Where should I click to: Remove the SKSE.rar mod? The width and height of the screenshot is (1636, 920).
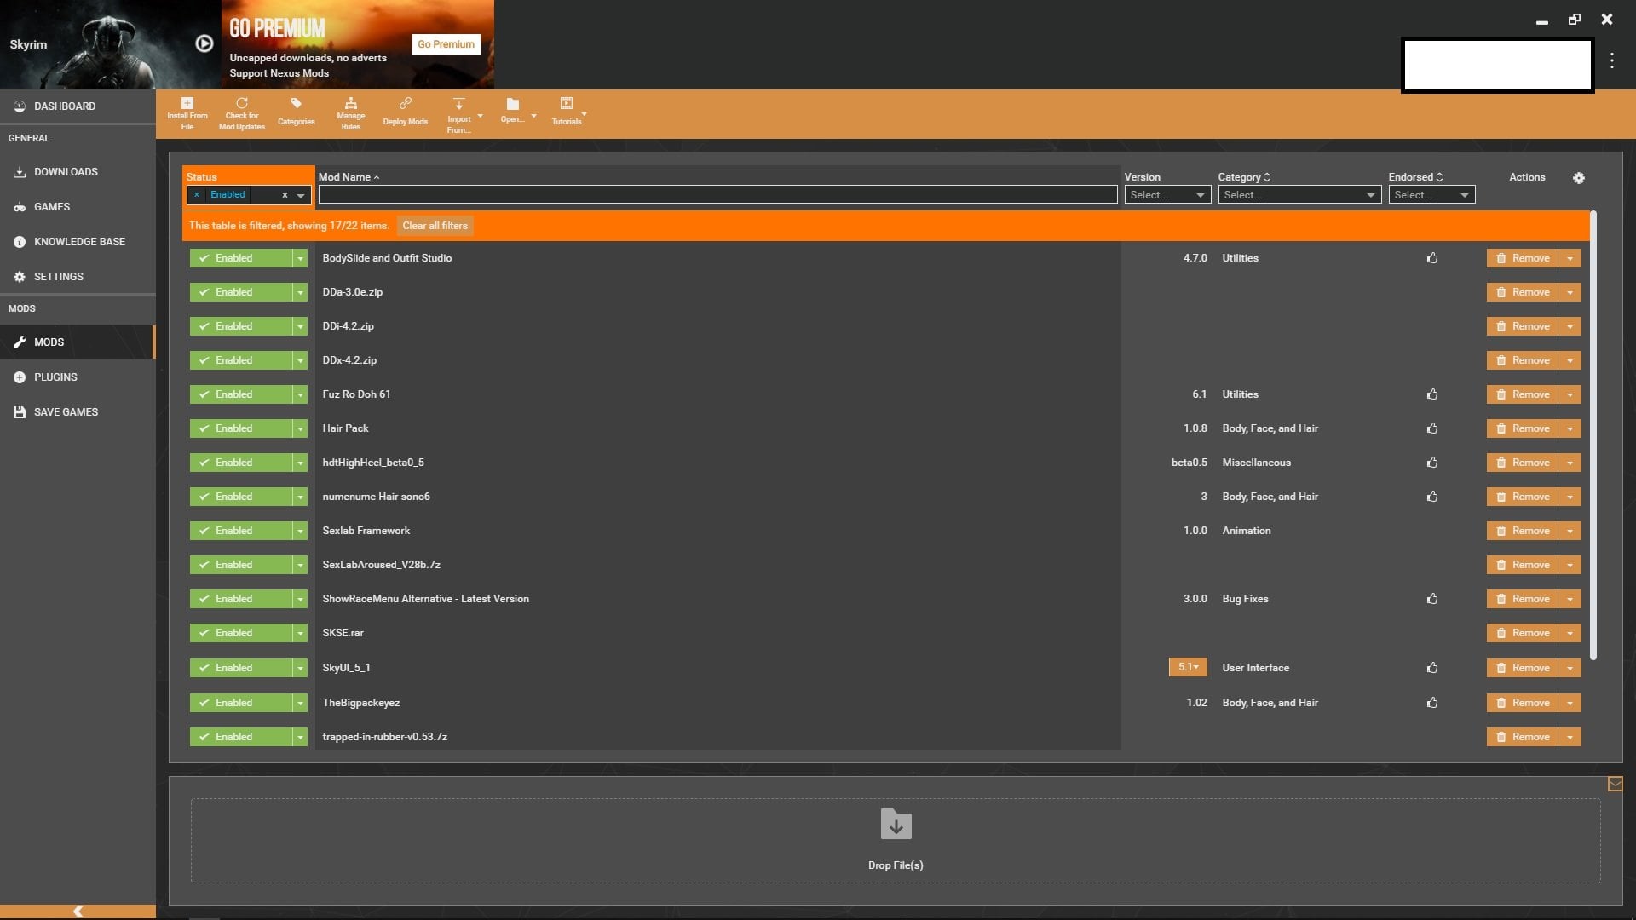(x=1523, y=633)
